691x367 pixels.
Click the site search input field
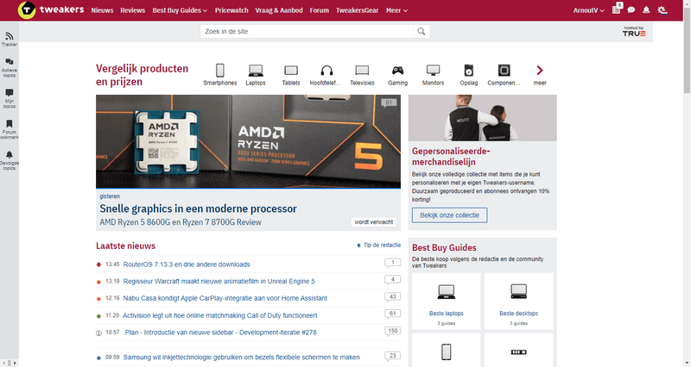pos(307,32)
